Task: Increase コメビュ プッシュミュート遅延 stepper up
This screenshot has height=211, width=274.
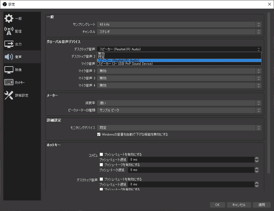Action: click(257, 158)
